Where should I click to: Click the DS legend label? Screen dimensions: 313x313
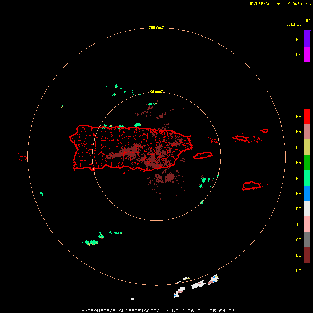298,209
